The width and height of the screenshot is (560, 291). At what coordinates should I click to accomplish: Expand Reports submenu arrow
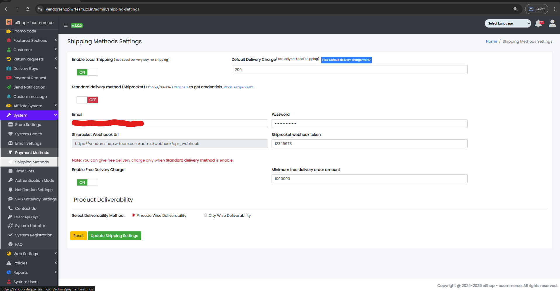(56, 272)
